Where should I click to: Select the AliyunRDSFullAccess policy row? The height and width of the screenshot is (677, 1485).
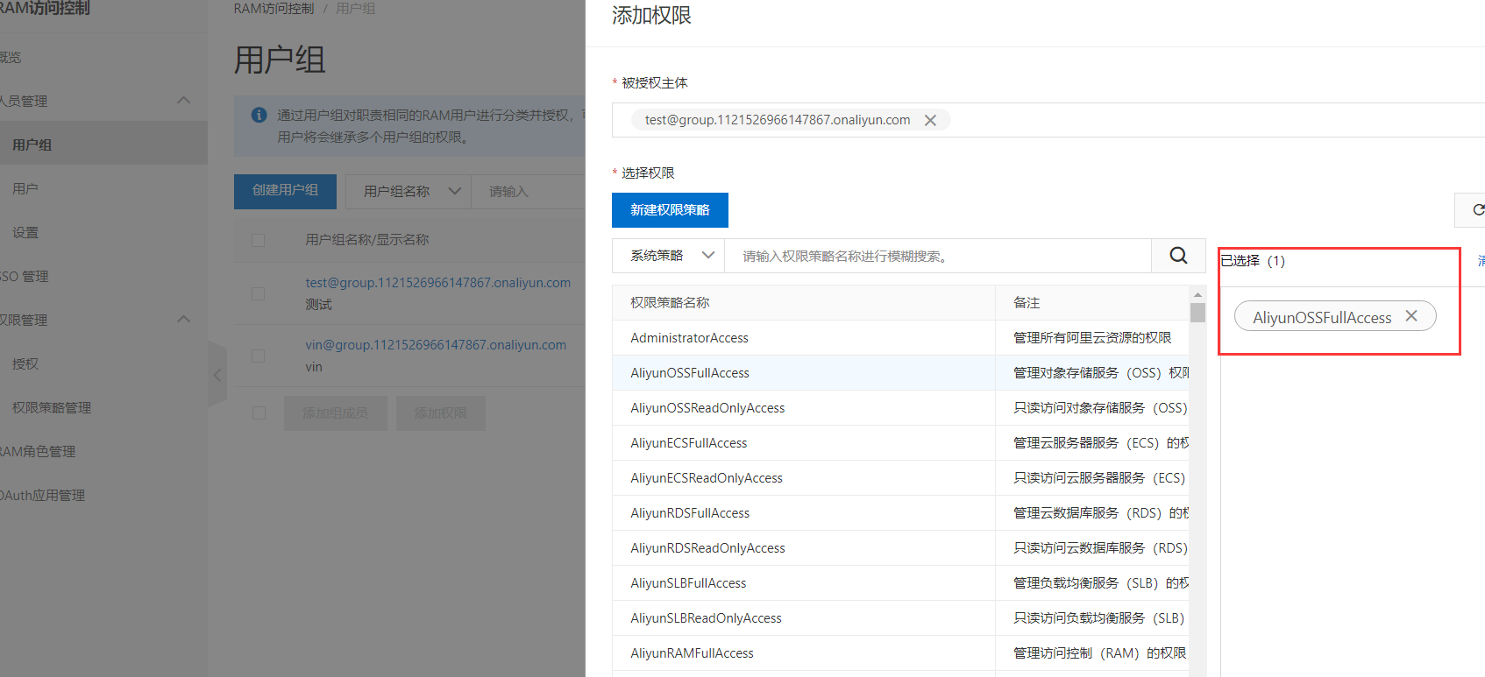pyautogui.click(x=900, y=513)
